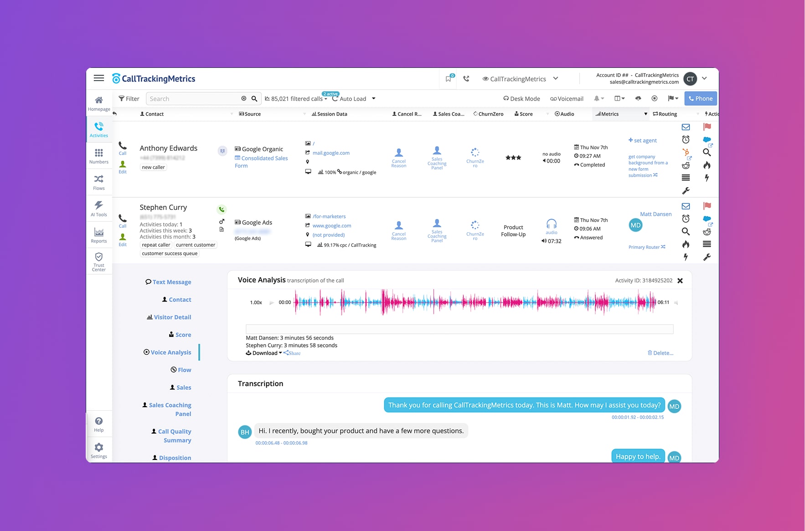This screenshot has height=531, width=805.
Task: Click the set agent link
Action: [x=643, y=140]
